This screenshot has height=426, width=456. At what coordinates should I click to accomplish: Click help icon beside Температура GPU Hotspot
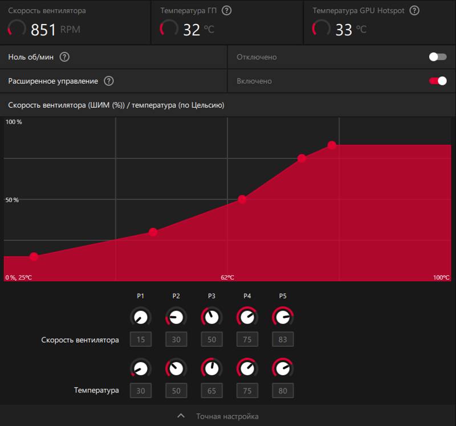(414, 11)
